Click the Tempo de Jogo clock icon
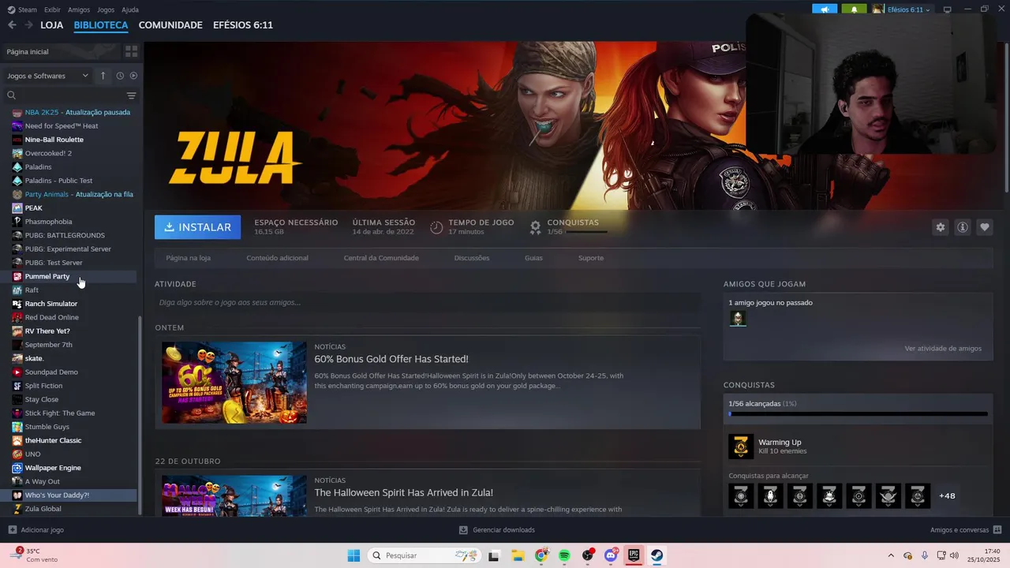Screen dimensions: 1010x568 click(x=436, y=227)
